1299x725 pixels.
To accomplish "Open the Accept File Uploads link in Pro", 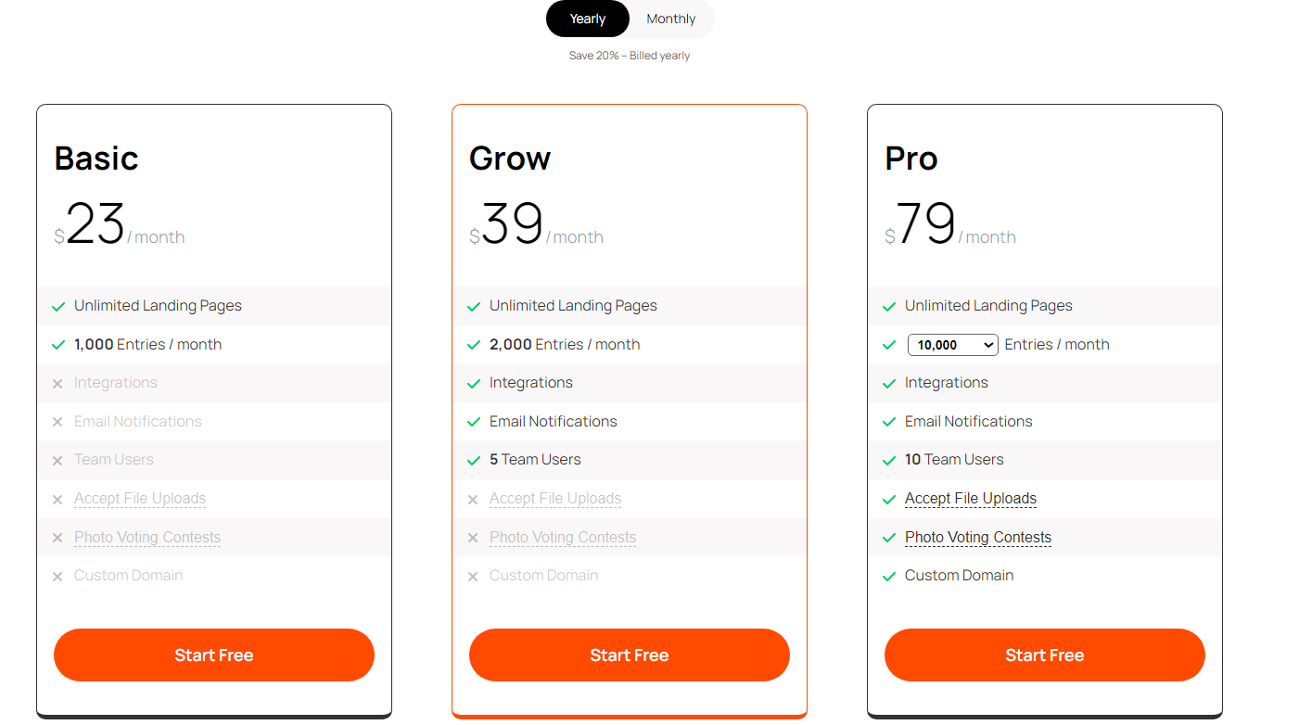I will click(x=970, y=498).
